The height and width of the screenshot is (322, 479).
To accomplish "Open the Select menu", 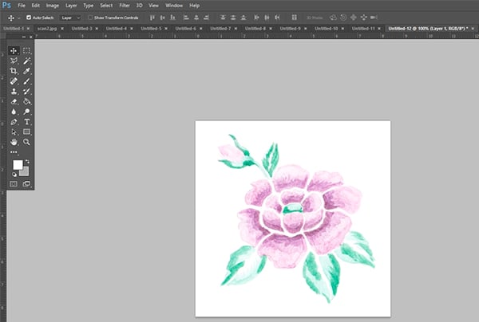I will (x=106, y=6).
